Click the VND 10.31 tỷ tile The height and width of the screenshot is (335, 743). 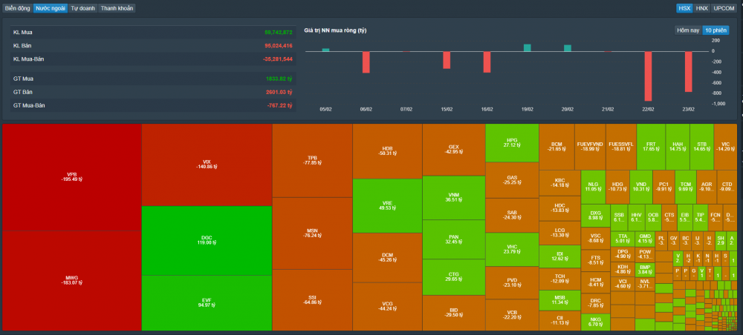tap(641, 187)
